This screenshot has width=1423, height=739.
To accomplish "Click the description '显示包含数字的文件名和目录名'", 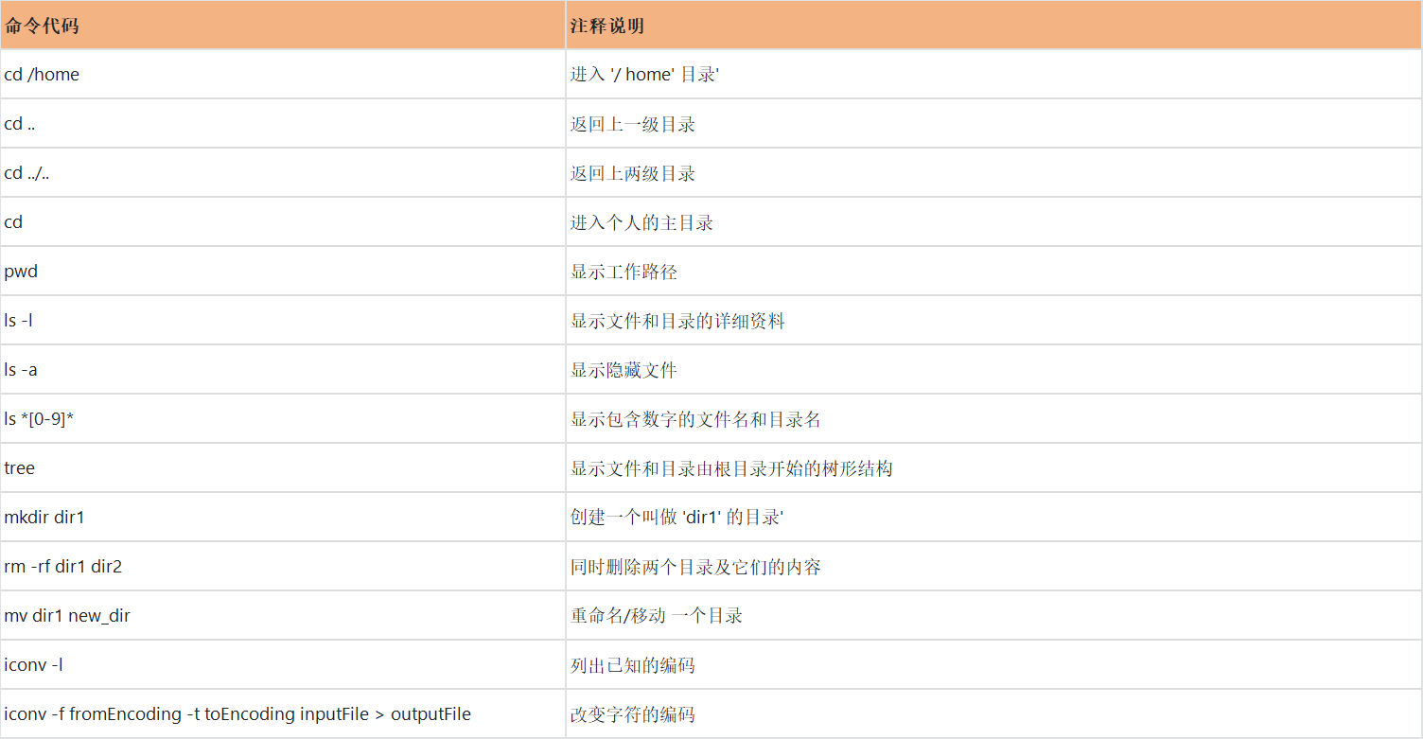I will pyautogui.click(x=695, y=419).
